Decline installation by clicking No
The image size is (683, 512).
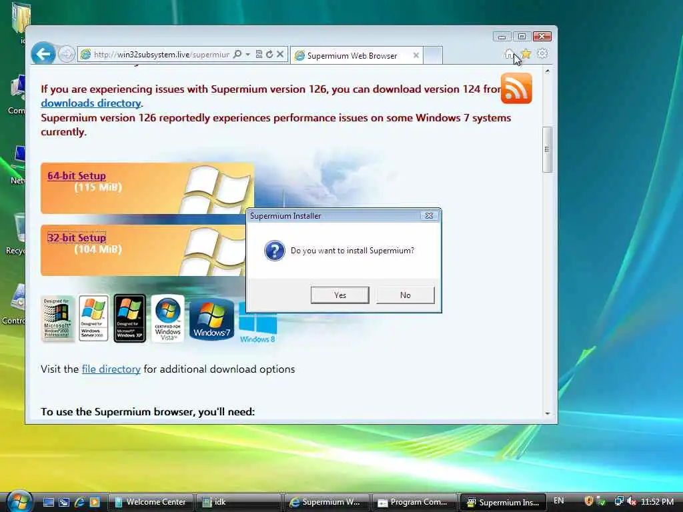tap(405, 295)
